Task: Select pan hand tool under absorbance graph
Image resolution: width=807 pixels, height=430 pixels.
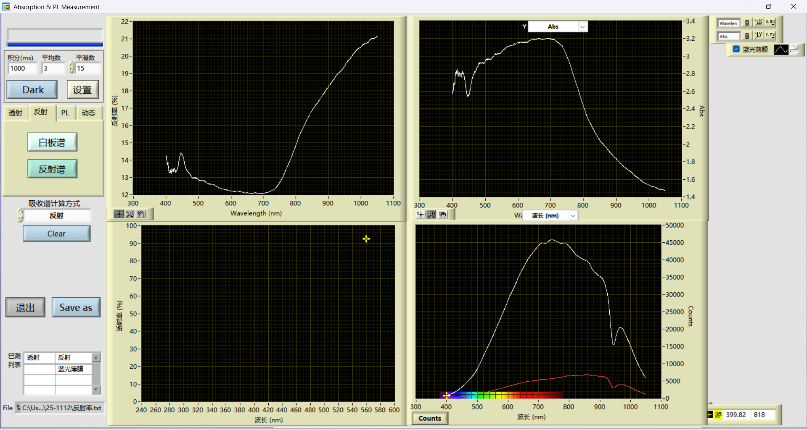Action: click(443, 215)
